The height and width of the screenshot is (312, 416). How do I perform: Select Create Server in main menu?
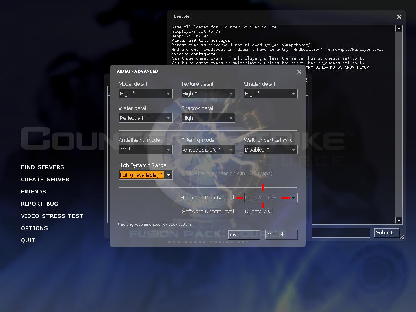click(45, 179)
